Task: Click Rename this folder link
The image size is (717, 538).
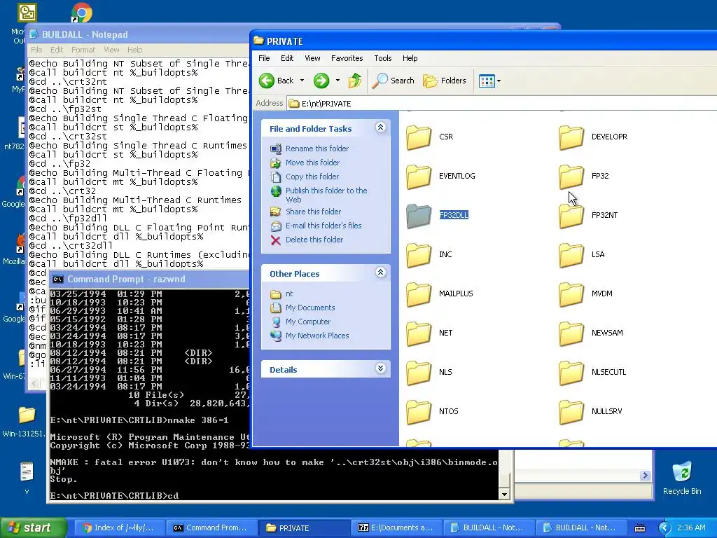Action: point(317,149)
